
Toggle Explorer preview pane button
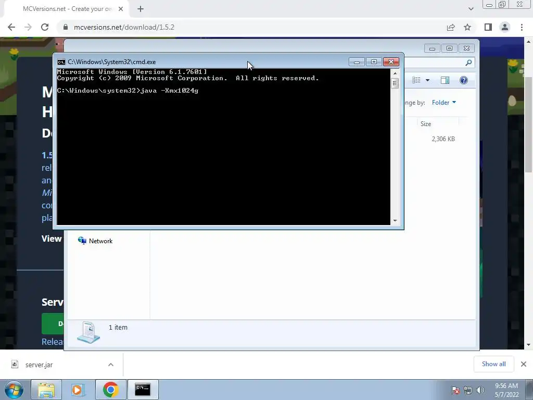pyautogui.click(x=445, y=80)
